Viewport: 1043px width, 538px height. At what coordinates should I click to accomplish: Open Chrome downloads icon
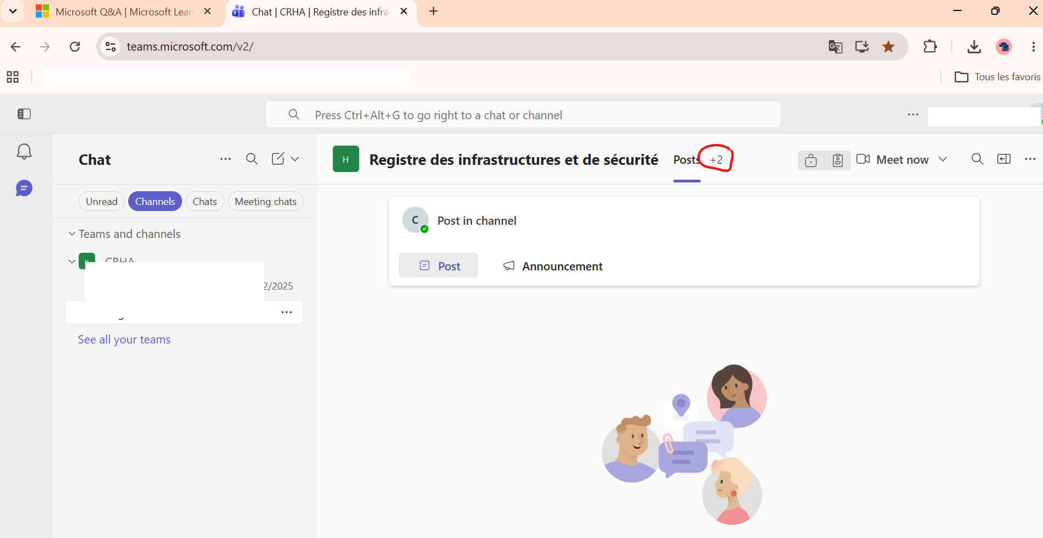[x=974, y=47]
